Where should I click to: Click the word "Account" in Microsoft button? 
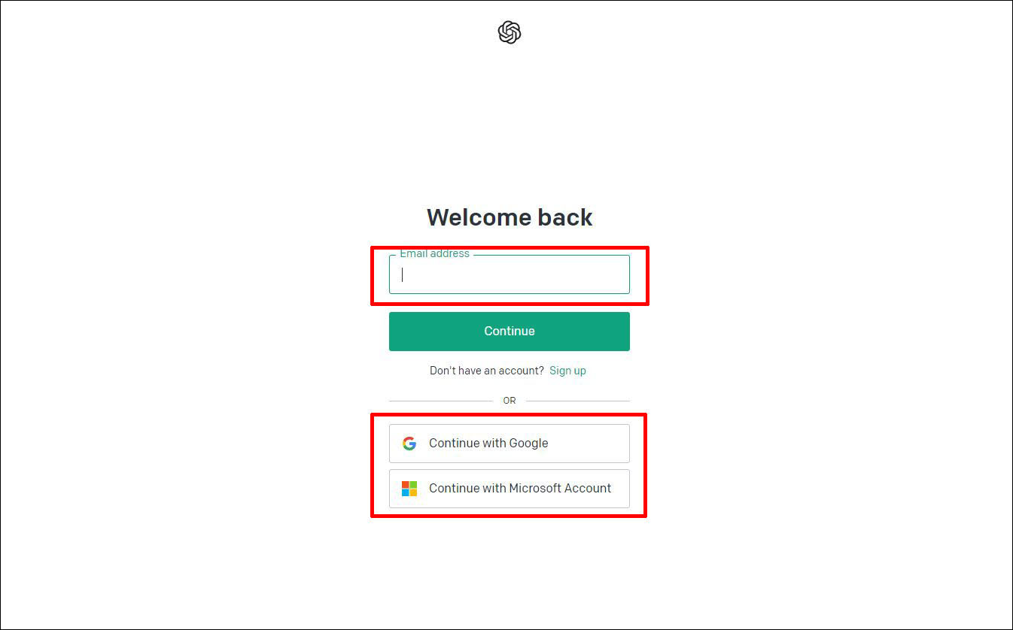[588, 489]
